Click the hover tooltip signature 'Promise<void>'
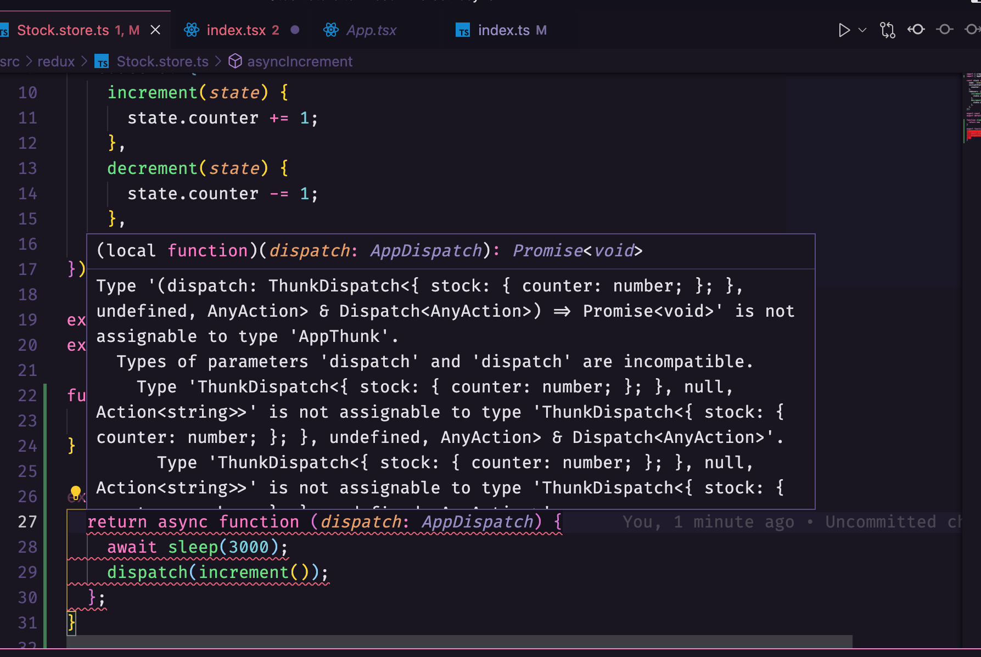Screen dimensions: 981x657 (578, 251)
